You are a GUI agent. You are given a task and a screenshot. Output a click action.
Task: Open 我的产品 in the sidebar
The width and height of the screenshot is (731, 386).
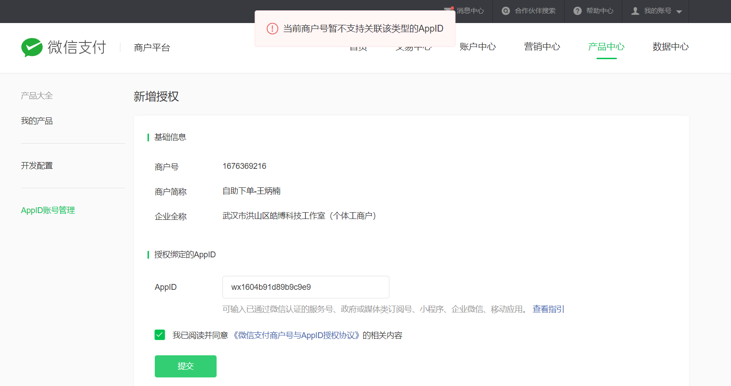coord(37,121)
